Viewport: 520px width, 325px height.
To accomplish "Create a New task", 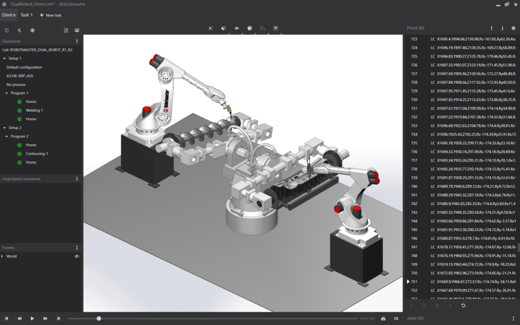I will [x=51, y=15].
